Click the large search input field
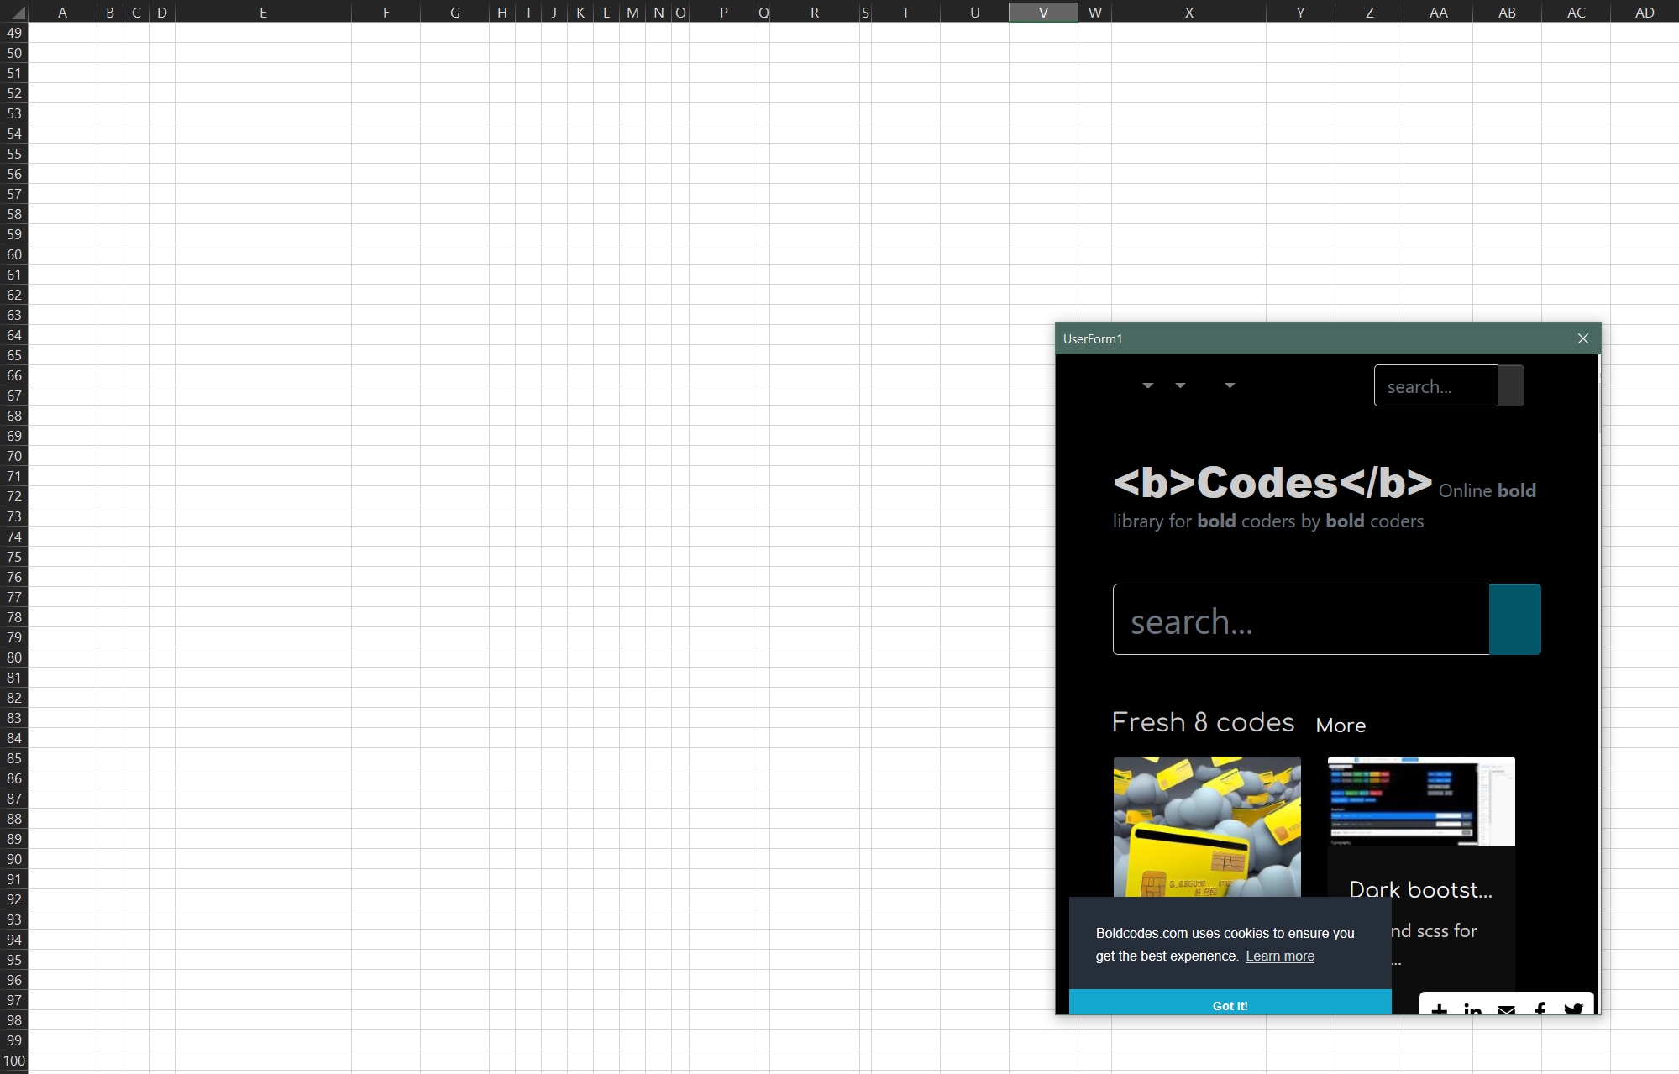 click(1300, 620)
